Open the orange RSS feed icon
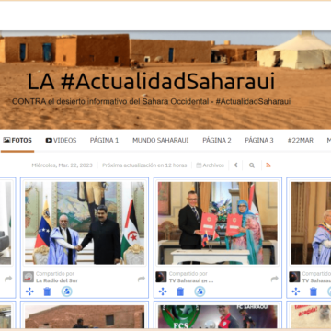 [268, 165]
